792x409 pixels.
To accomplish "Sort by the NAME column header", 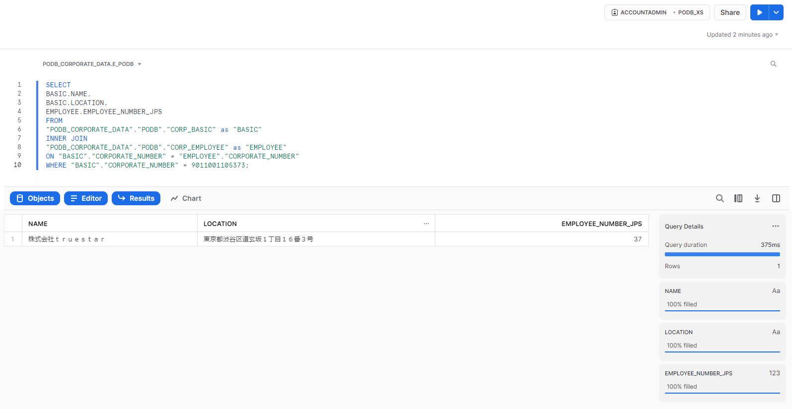I will 38,224.
